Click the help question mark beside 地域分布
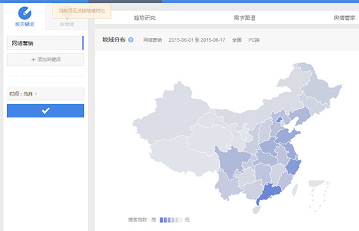Screen dimensions: 359x231 tap(131, 40)
